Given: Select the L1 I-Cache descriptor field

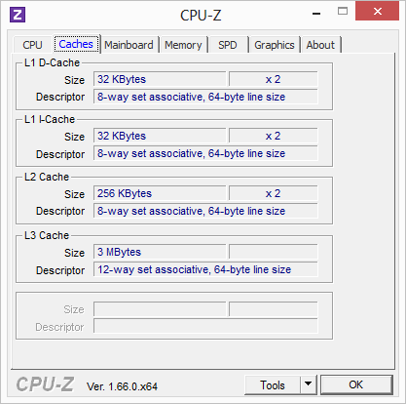Looking at the screenshot, I should point(205,153).
